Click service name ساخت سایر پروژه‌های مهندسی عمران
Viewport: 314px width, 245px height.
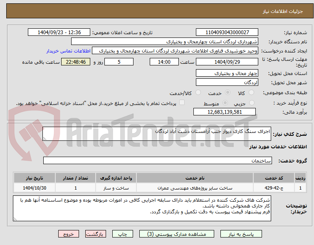pyautogui.click(x=195, y=188)
